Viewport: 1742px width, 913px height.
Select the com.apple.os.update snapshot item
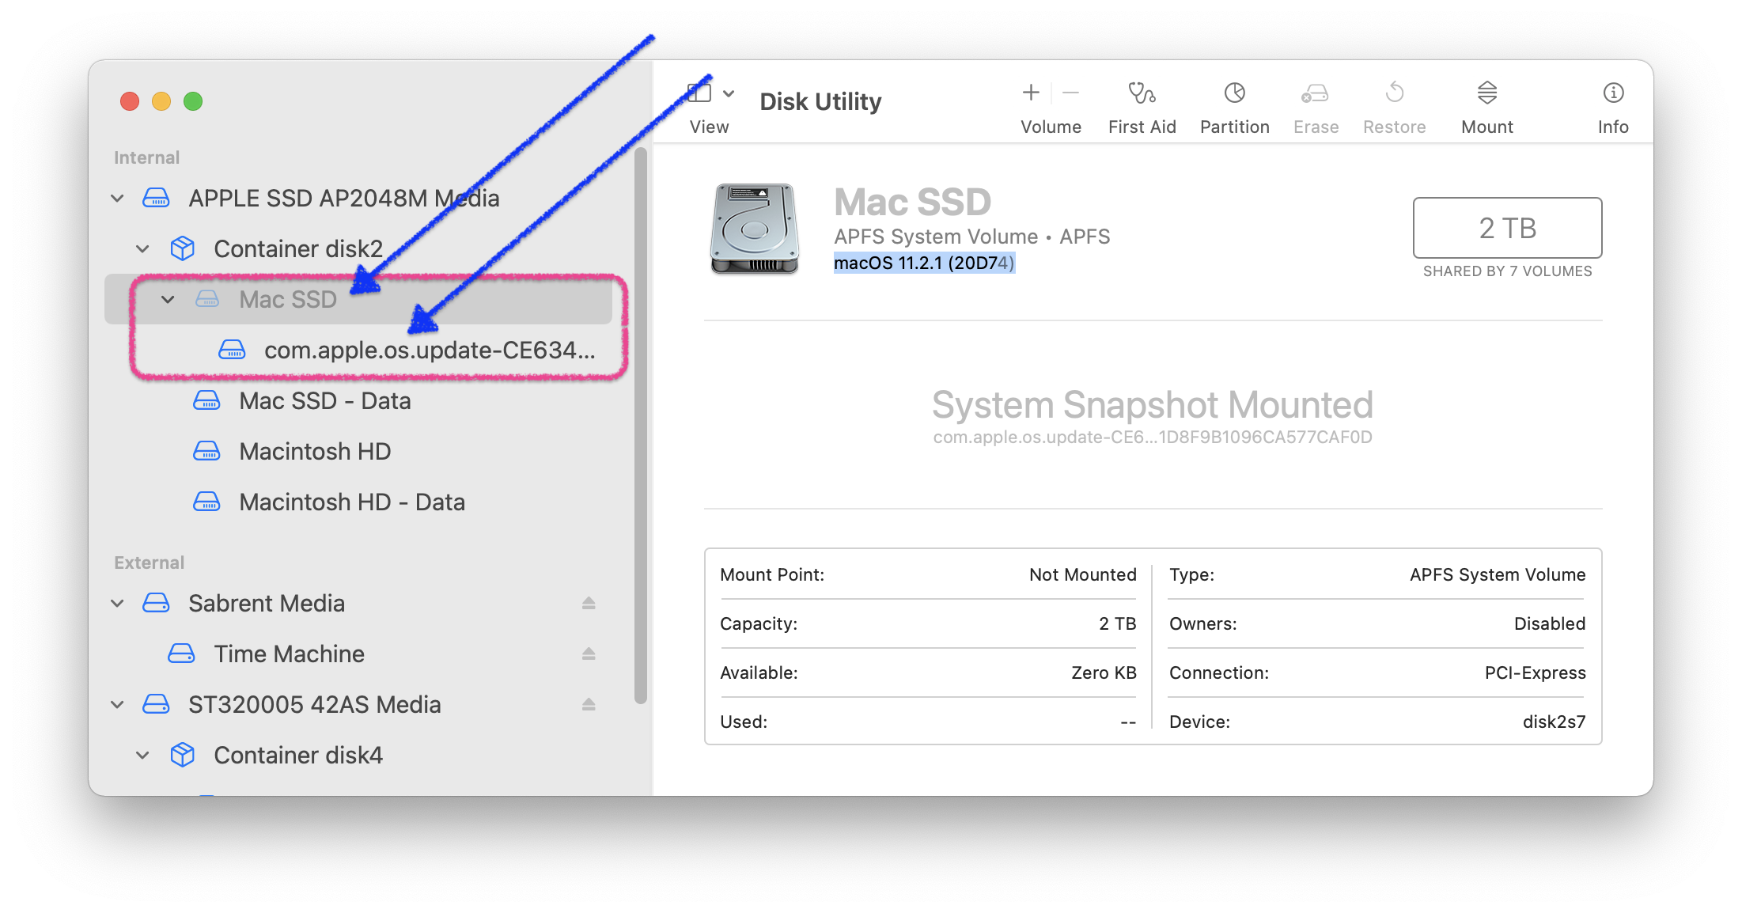point(428,350)
